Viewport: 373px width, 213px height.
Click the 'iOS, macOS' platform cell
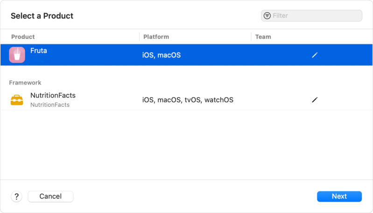tap(161, 55)
